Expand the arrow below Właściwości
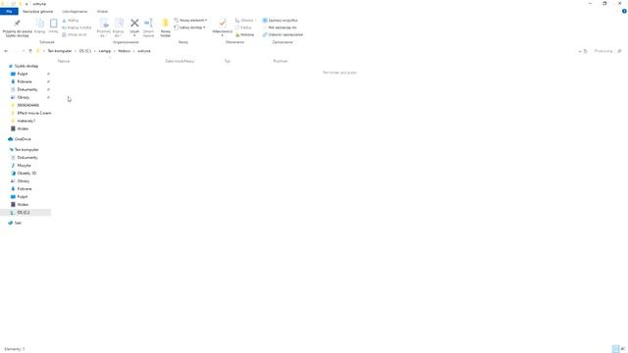Viewport: 628px width, 353px height. click(x=223, y=35)
